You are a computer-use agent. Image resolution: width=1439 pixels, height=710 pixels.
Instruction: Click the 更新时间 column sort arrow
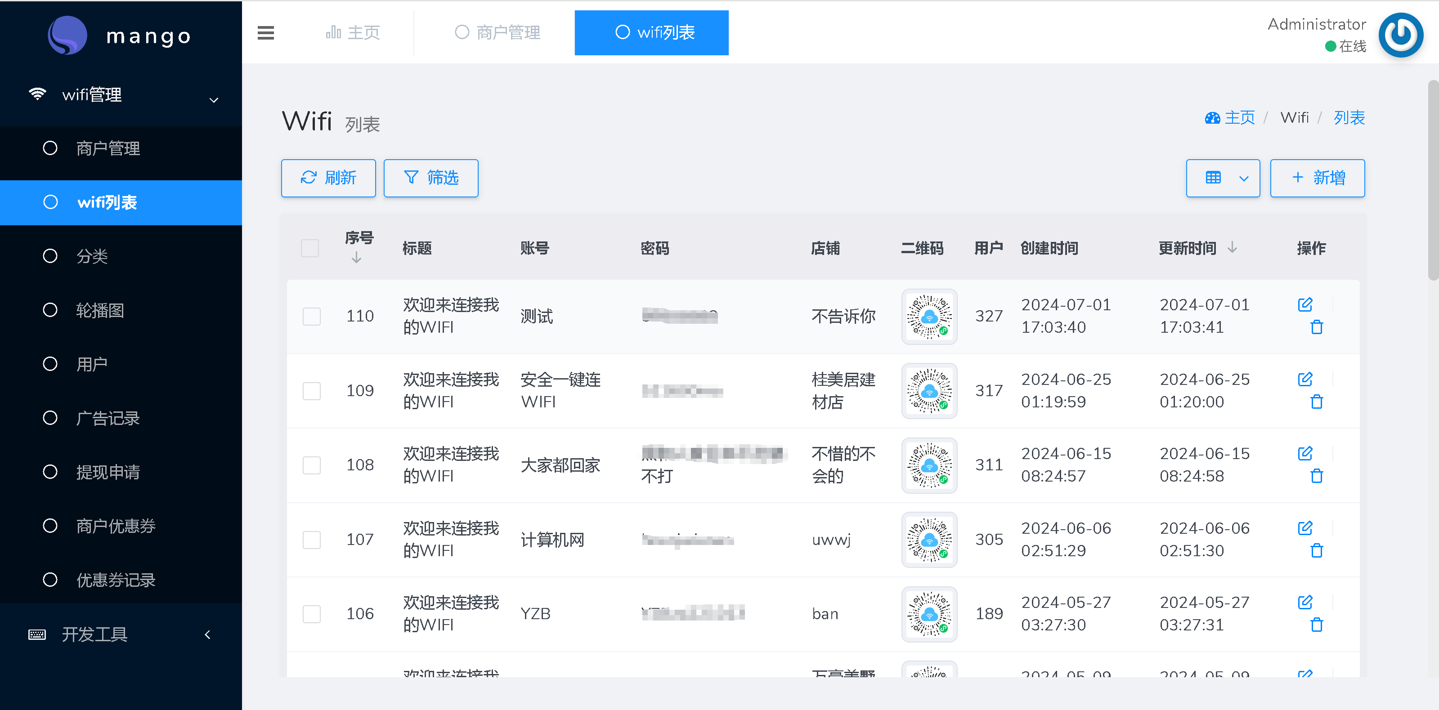point(1233,249)
